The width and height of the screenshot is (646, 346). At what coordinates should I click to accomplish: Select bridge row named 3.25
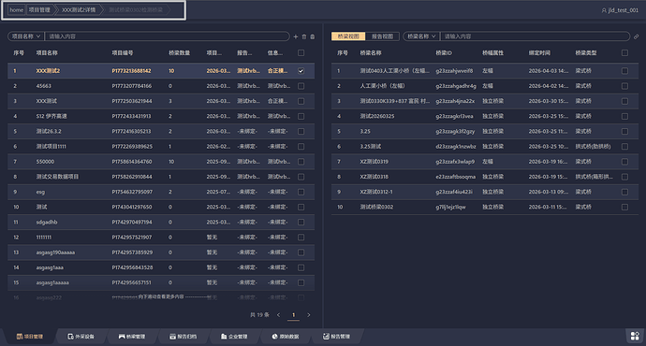pos(485,132)
